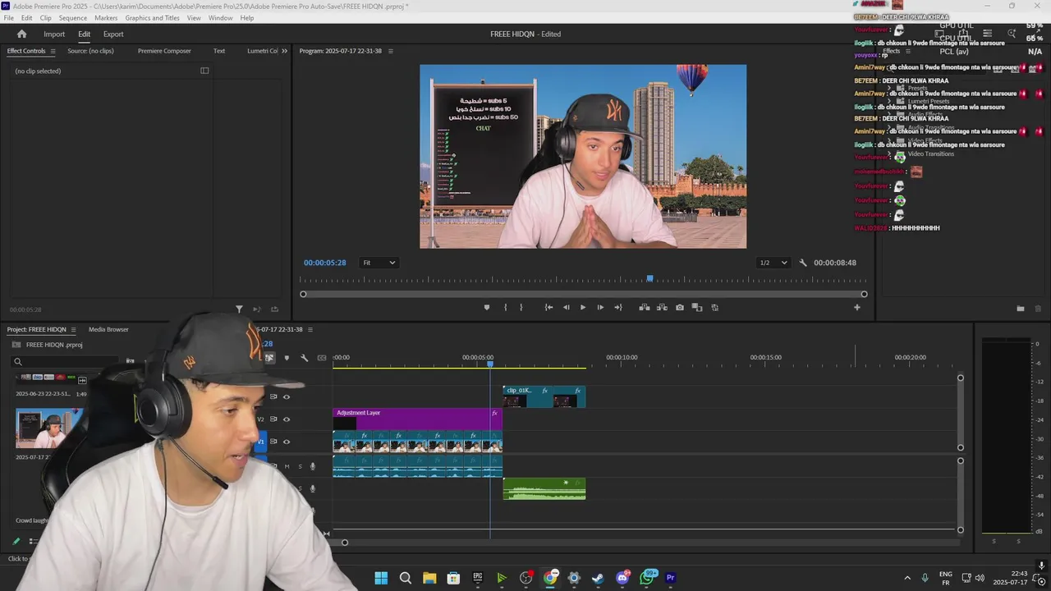Step forward one frame
Viewport: 1051px width, 591px height.
(600, 307)
